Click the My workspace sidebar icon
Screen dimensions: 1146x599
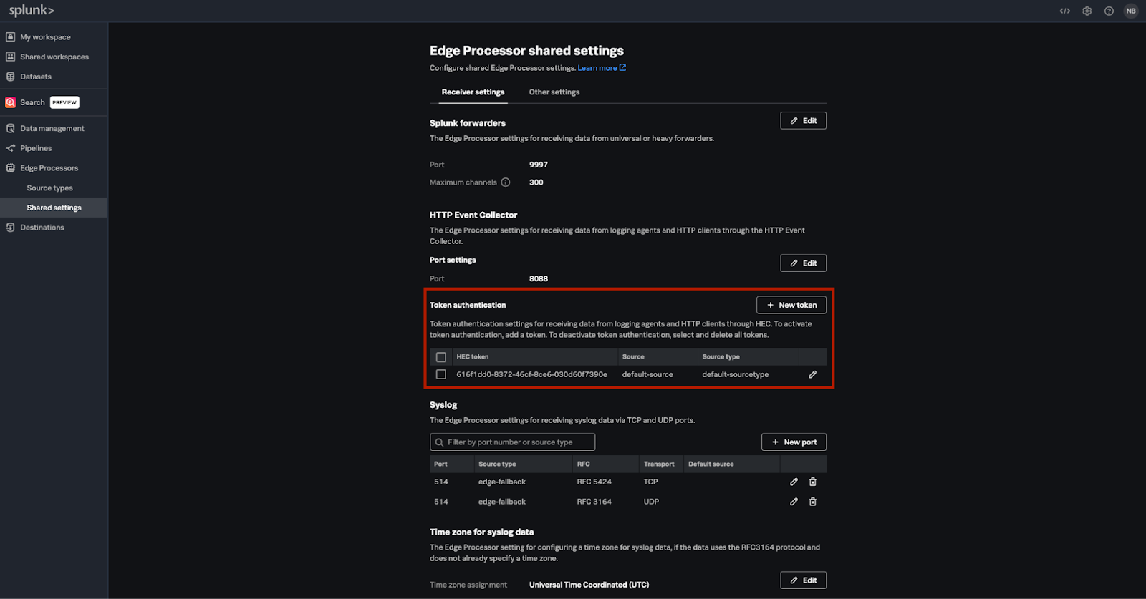tap(11, 36)
